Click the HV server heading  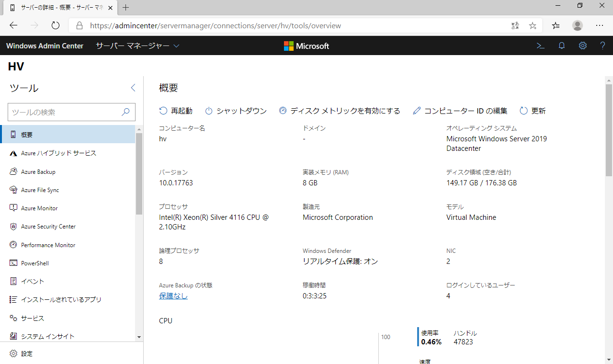[x=16, y=67]
